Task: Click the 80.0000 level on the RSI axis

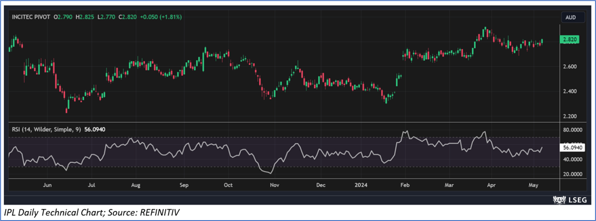Action: coord(572,130)
